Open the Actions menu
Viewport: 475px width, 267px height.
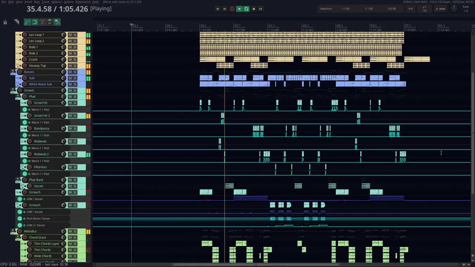tap(69, 2)
